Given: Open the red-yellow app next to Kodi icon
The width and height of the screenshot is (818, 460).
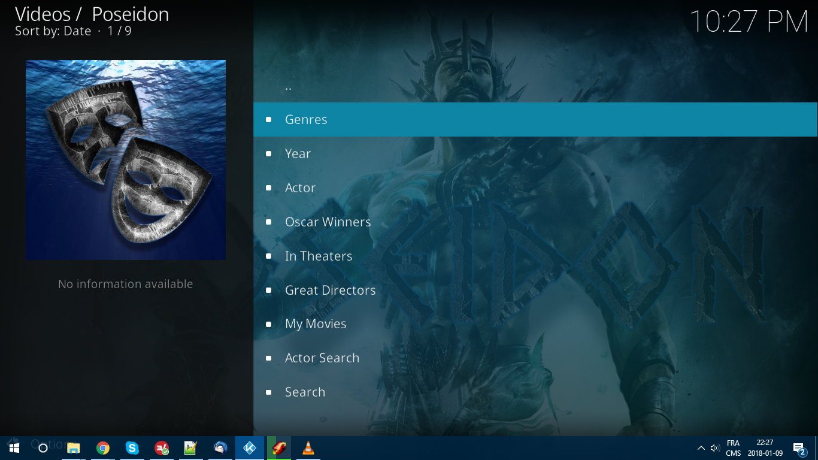Looking at the screenshot, I should [x=279, y=448].
